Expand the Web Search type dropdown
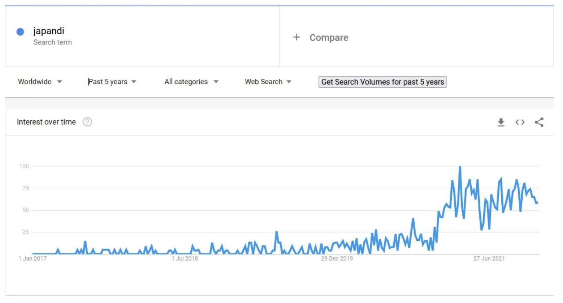The image size is (563, 303). pos(268,82)
